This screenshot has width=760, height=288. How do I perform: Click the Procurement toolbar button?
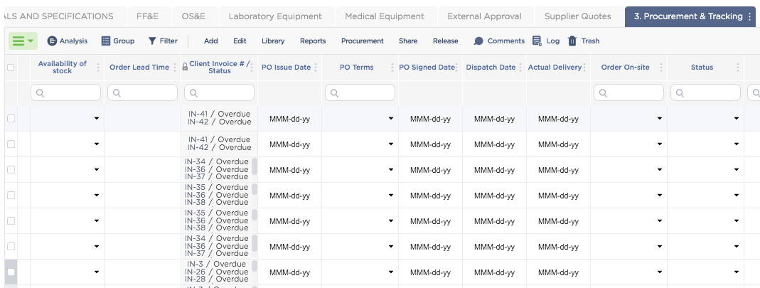362,41
